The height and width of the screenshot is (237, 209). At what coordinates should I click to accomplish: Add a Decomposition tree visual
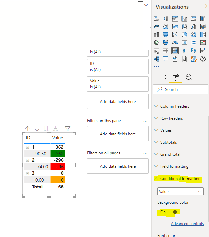tap(156, 58)
